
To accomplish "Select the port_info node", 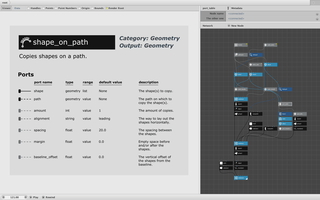I will click(300, 114).
